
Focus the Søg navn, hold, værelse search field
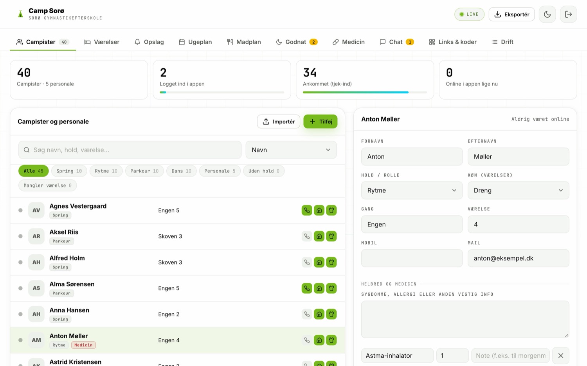point(130,150)
